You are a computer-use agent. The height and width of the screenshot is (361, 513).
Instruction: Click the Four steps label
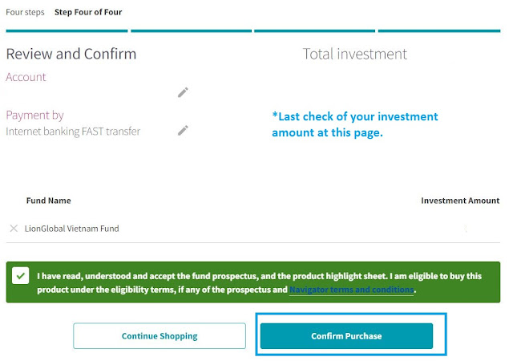[26, 13]
